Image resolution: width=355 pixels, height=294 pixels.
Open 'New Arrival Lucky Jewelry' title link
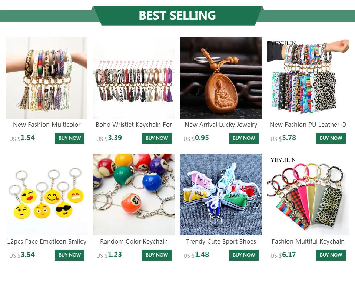pyautogui.click(x=221, y=125)
